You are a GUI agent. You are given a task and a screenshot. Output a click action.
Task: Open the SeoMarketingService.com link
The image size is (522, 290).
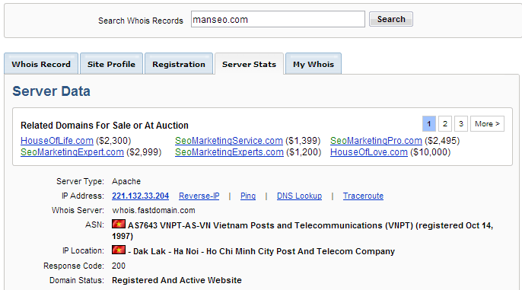[x=229, y=141]
